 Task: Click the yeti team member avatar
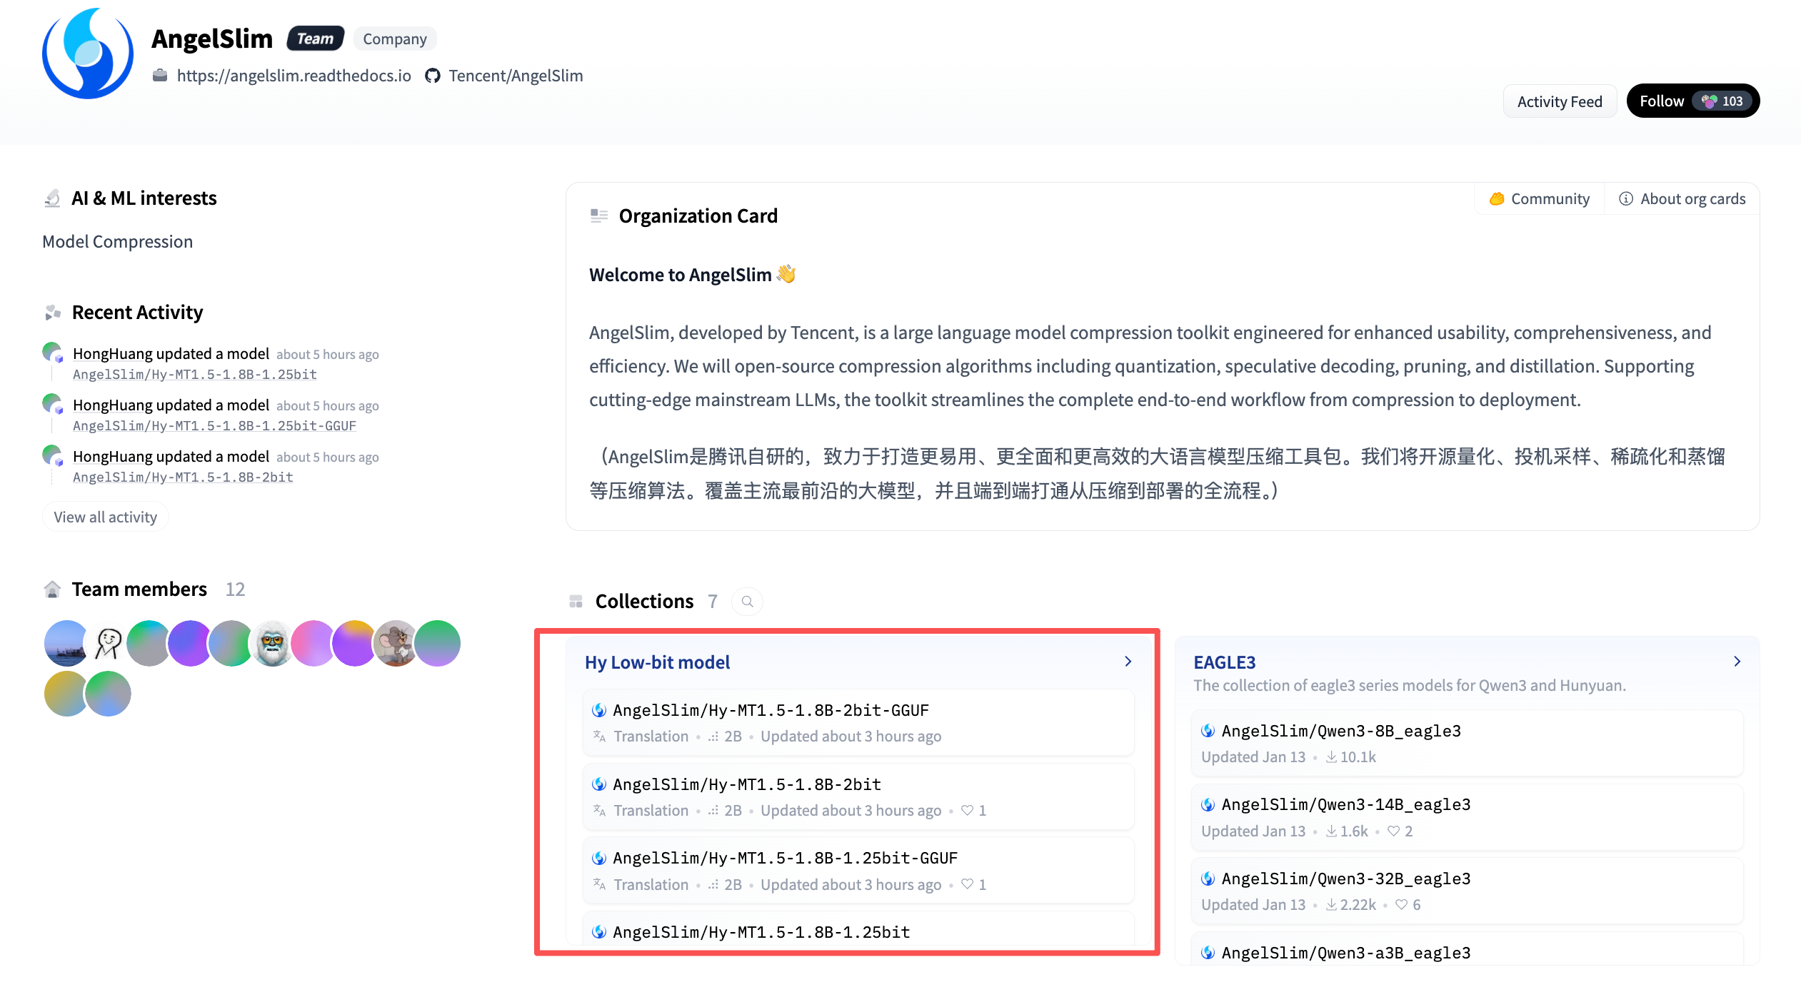coord(272,643)
